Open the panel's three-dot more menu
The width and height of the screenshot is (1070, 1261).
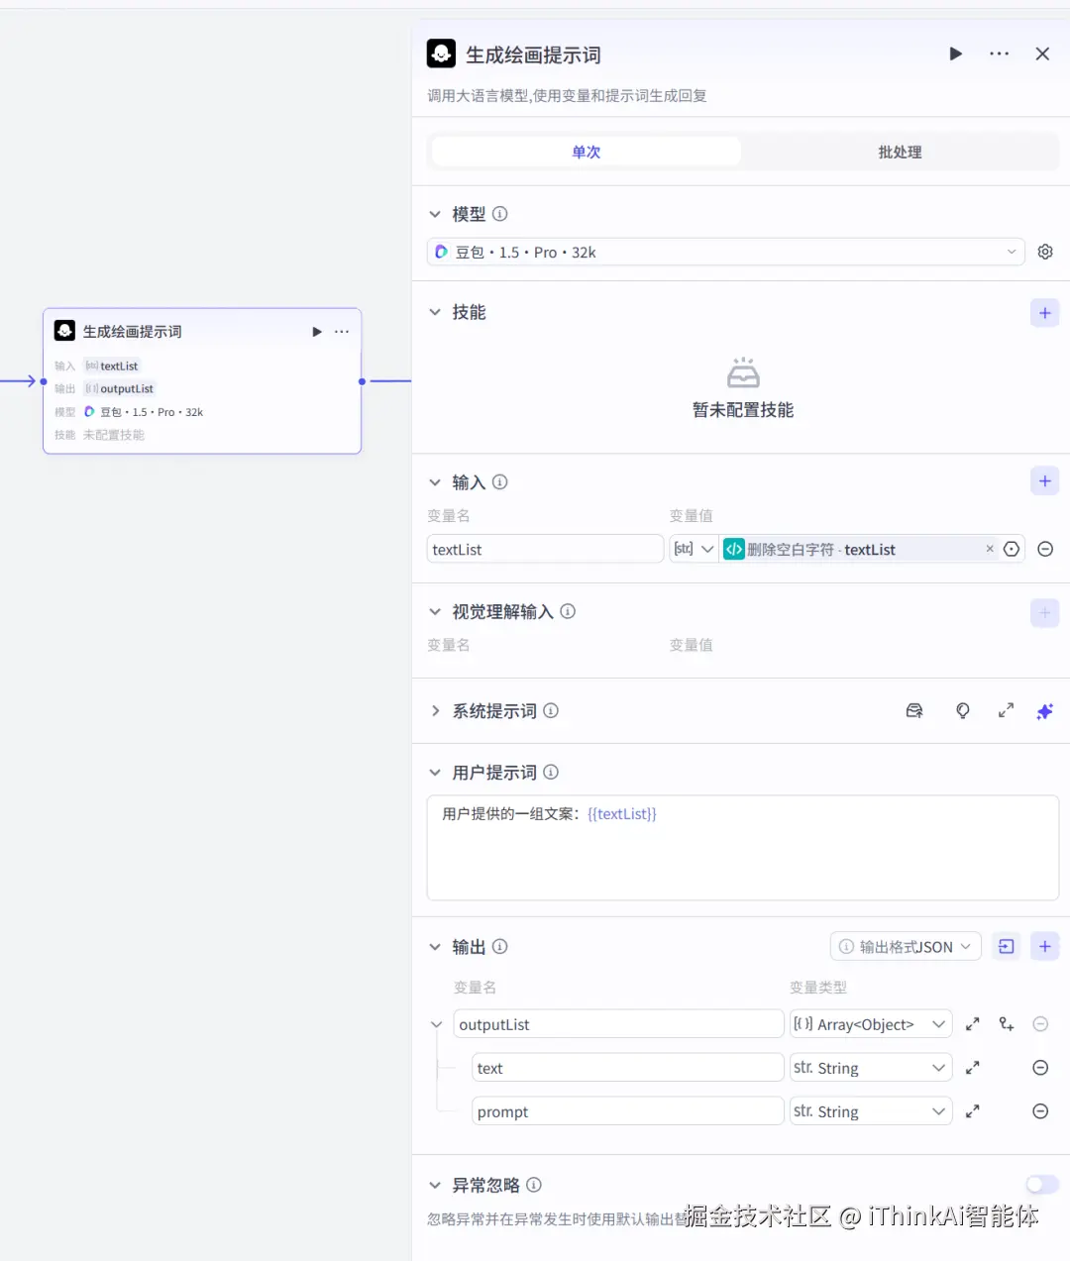(x=999, y=53)
